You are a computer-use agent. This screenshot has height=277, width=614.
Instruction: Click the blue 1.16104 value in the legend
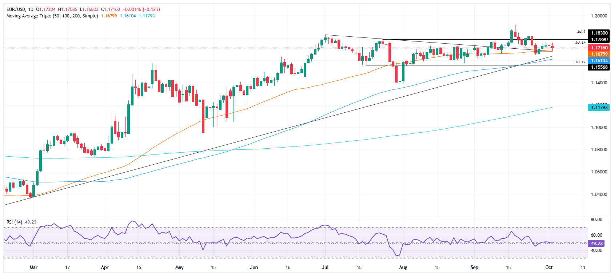[x=128, y=16]
